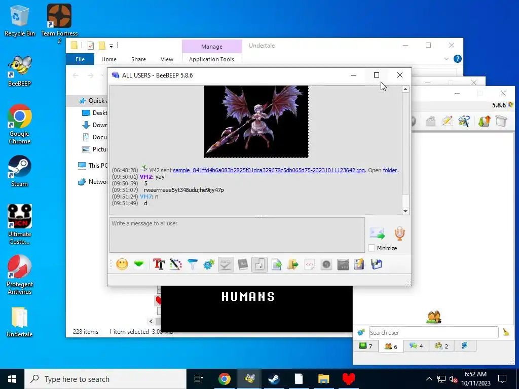
Task: Click the grey screenshot window icon
Action: point(343,264)
